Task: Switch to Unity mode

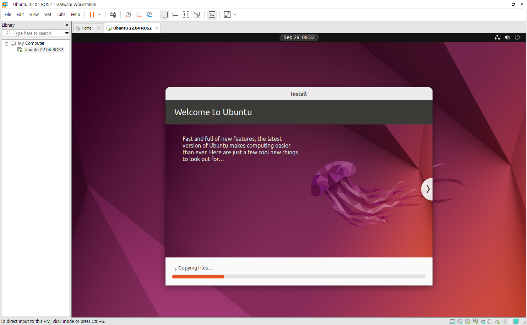Action: click(x=197, y=15)
